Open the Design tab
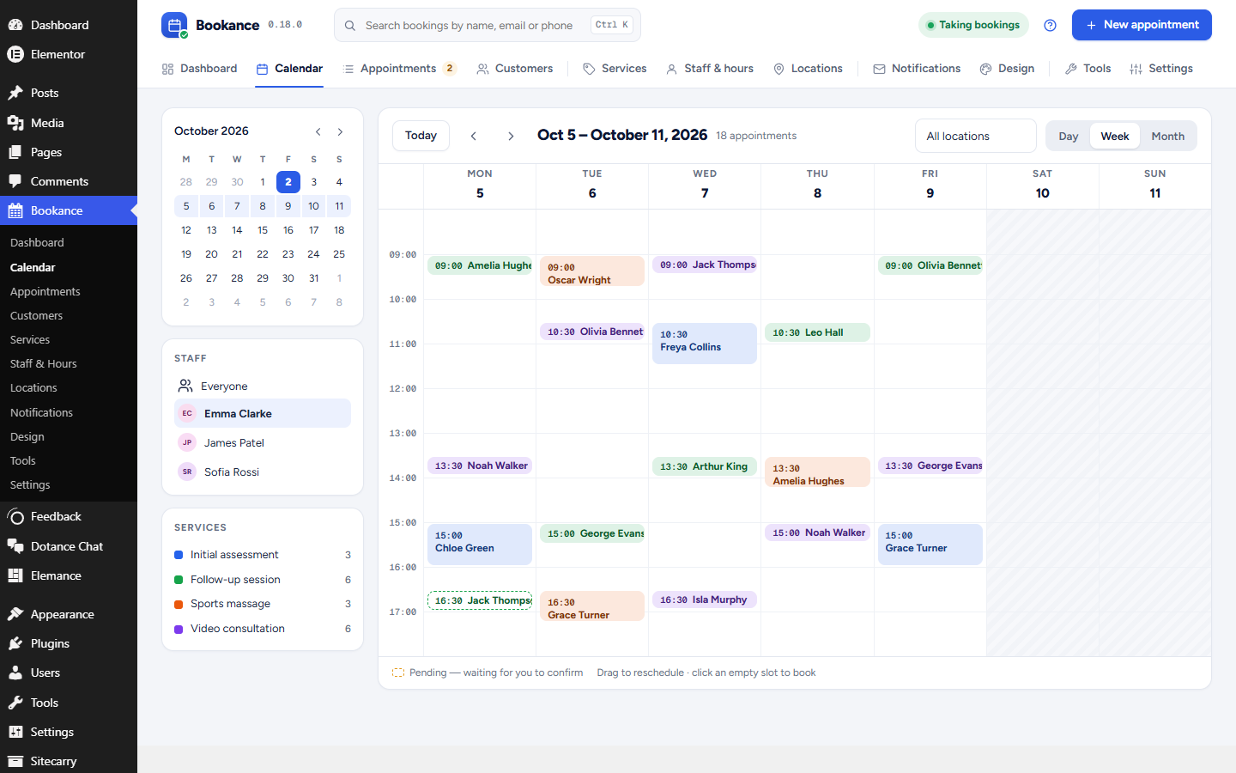 [1007, 69]
